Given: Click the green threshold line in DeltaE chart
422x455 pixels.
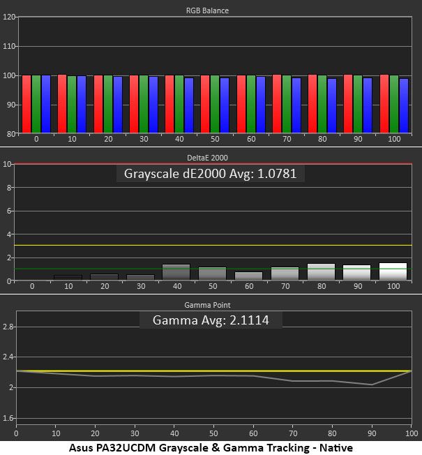Looking at the screenshot, I should pos(213,269).
